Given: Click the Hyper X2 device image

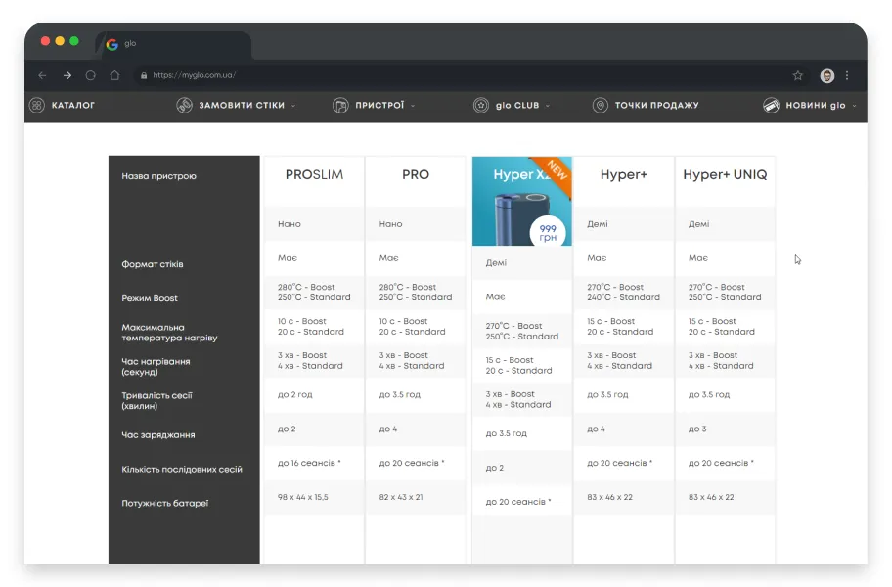Looking at the screenshot, I should pyautogui.click(x=520, y=220).
